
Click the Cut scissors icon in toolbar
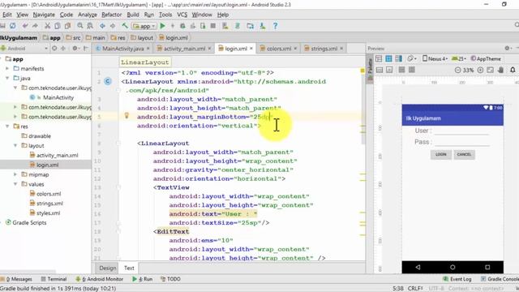click(x=47, y=26)
